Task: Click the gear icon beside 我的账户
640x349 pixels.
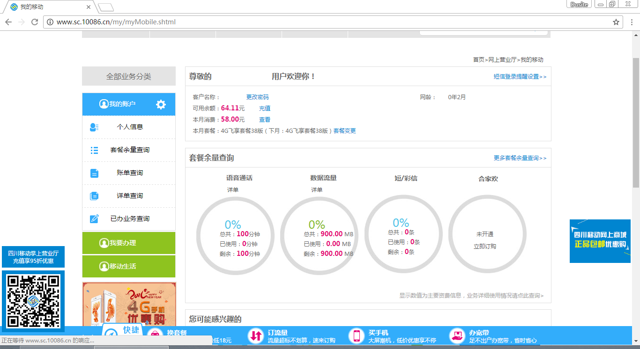Action: point(161,104)
